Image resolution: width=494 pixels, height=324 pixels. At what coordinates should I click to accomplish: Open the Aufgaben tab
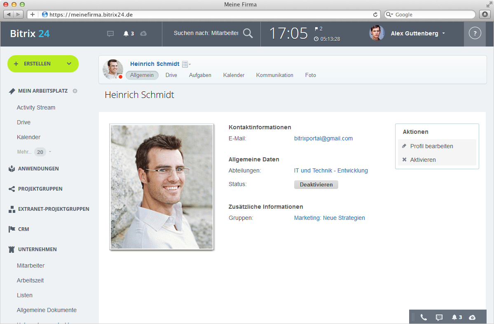pyautogui.click(x=200, y=75)
